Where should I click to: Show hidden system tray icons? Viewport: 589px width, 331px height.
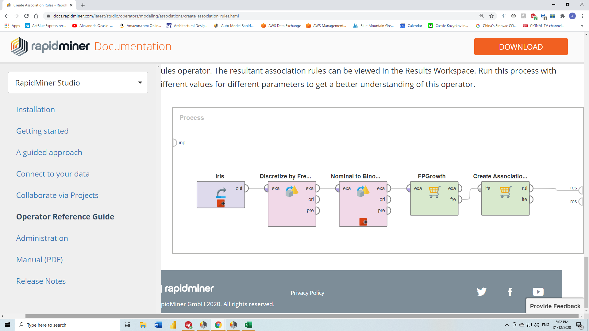coord(507,325)
